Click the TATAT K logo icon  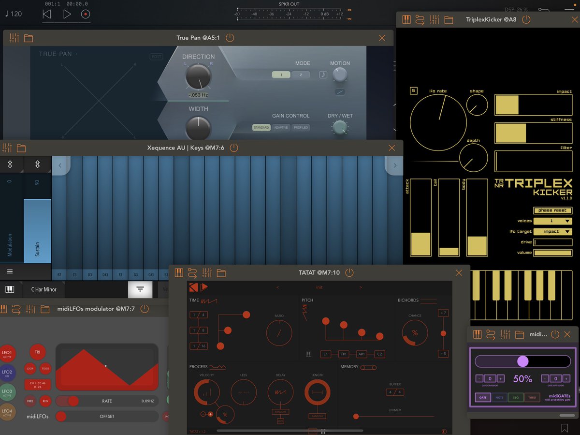tap(194, 287)
